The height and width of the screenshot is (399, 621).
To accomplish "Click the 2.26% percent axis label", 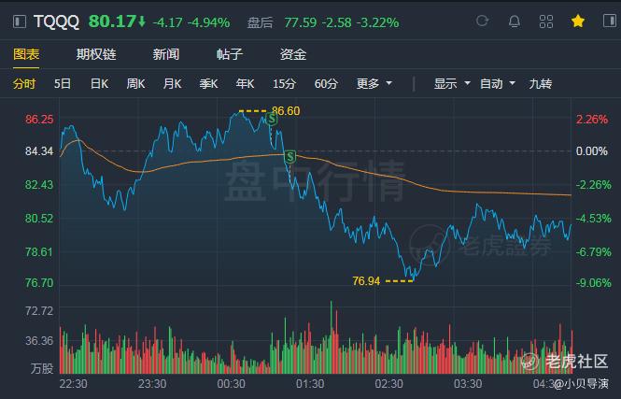I will coord(592,120).
